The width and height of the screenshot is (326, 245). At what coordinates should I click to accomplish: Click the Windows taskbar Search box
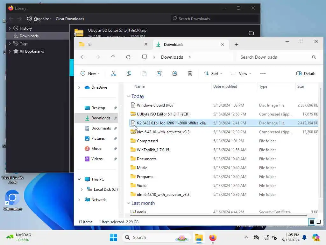point(156,237)
